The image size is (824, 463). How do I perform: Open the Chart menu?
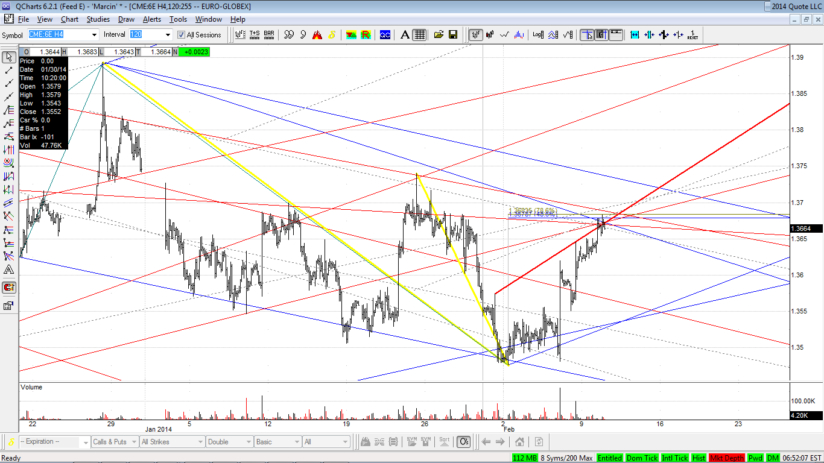[69, 19]
